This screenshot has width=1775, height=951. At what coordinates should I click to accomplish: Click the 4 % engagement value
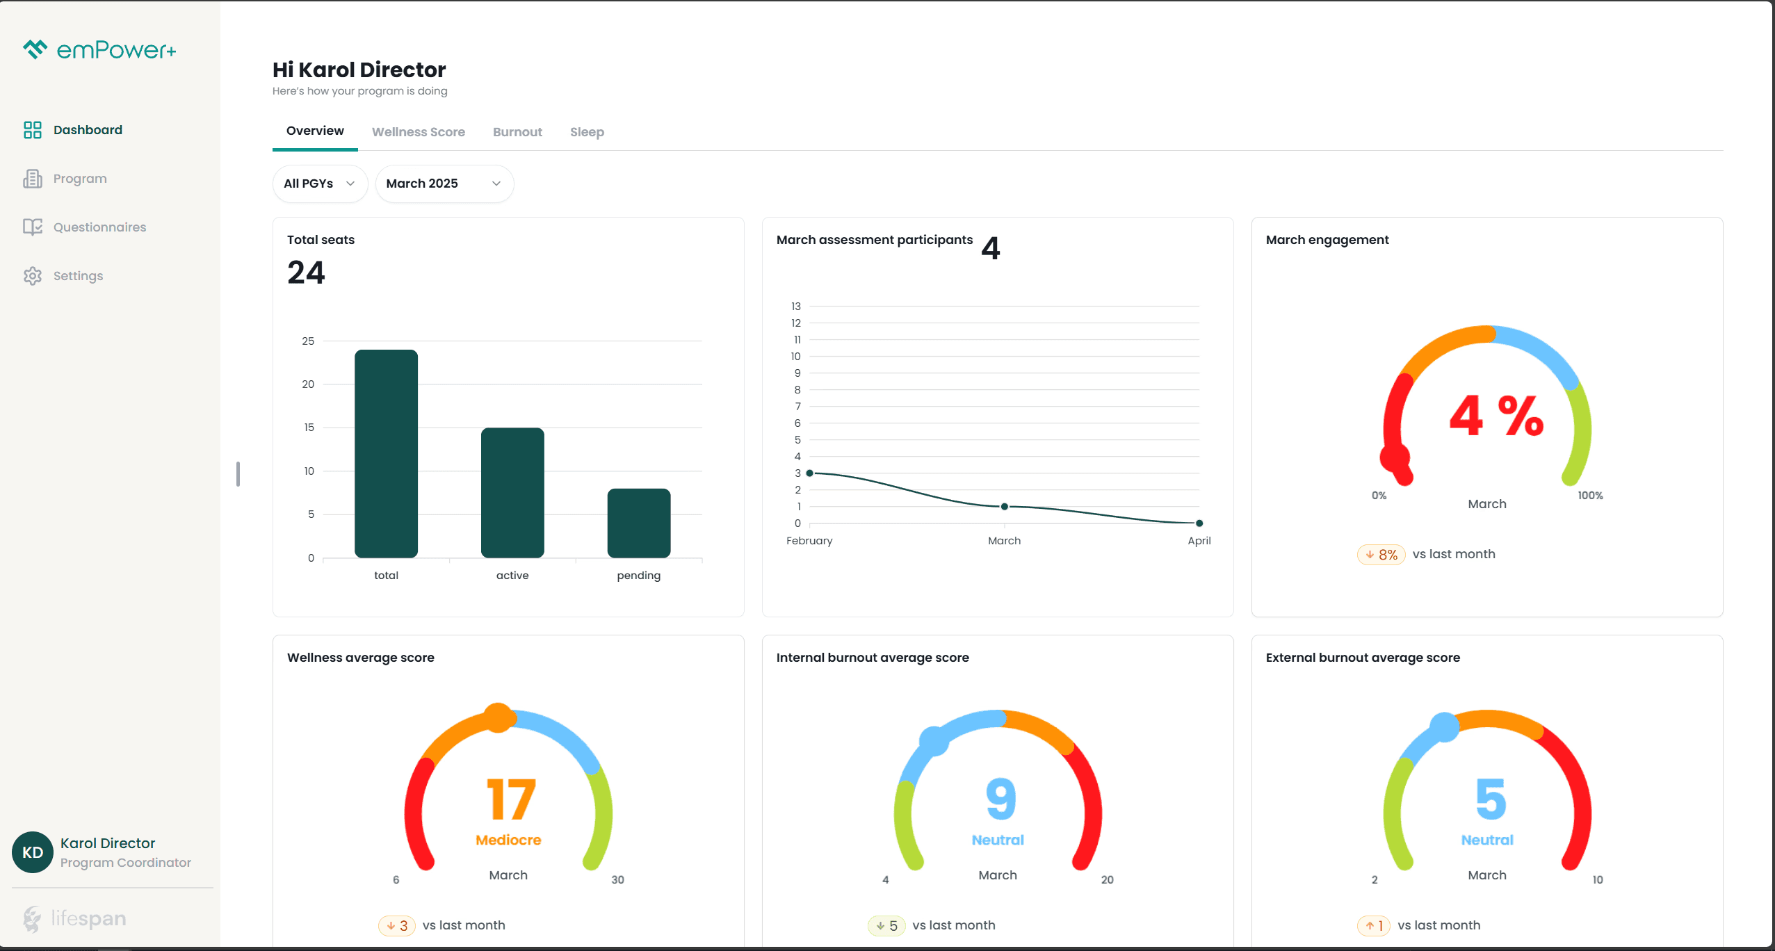point(1496,416)
